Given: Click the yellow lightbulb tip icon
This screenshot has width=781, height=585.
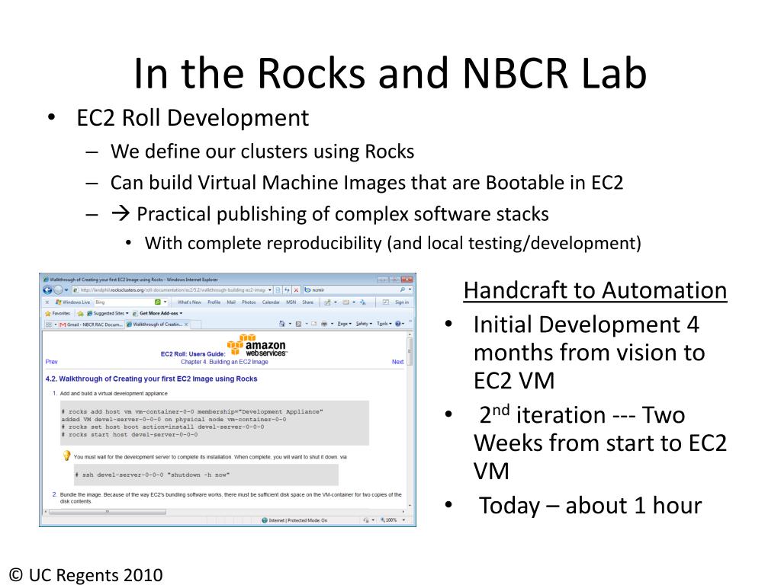Looking at the screenshot, I should click(x=66, y=456).
